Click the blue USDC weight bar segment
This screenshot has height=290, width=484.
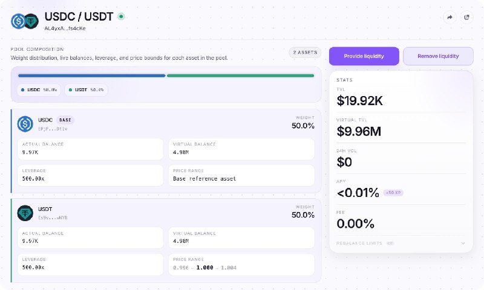[92, 76]
